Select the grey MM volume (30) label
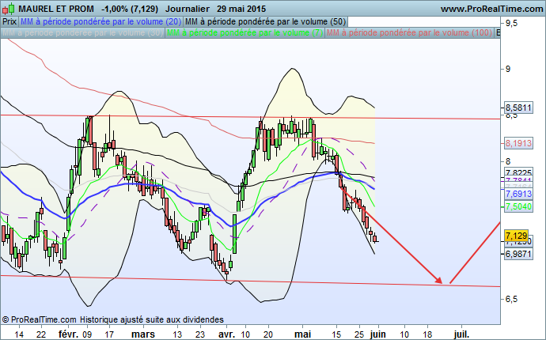 [x=82, y=32]
